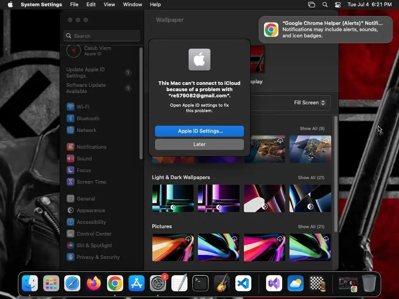
Task: Open Launchpad in the Dock
Action: (x=51, y=283)
